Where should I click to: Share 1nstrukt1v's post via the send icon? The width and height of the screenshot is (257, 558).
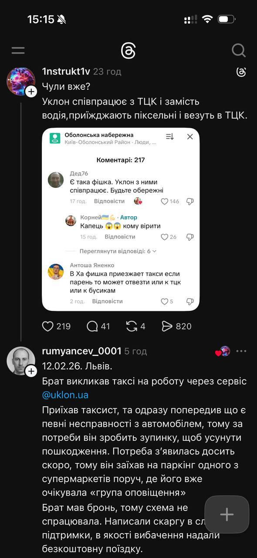click(168, 326)
